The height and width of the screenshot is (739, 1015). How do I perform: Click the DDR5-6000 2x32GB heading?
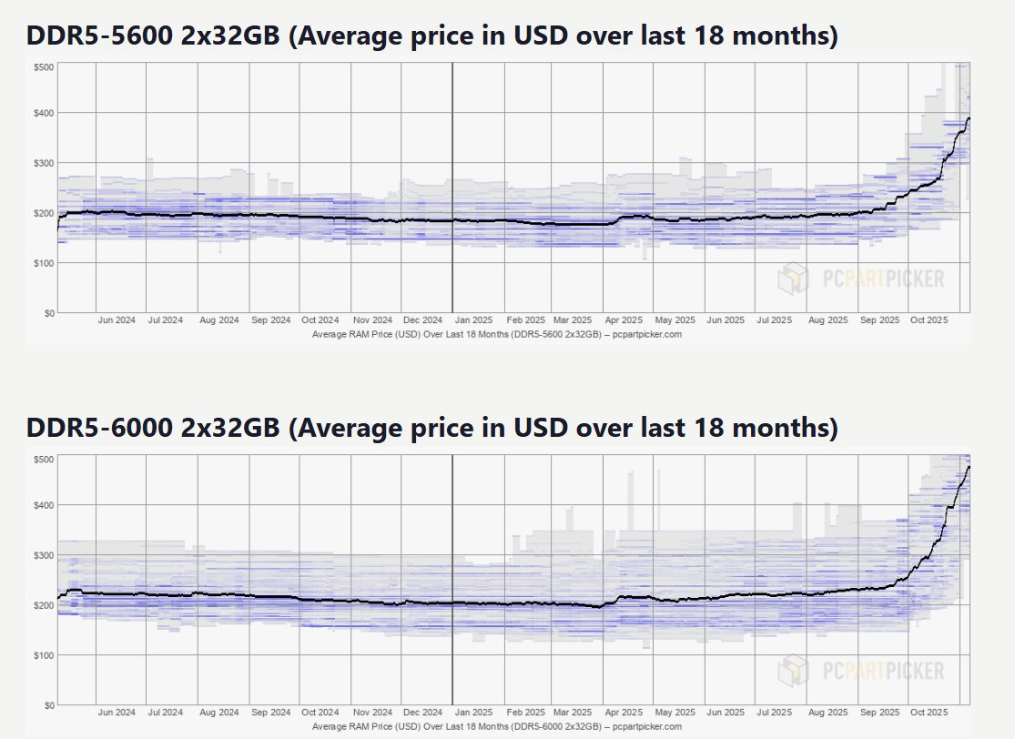tap(431, 428)
